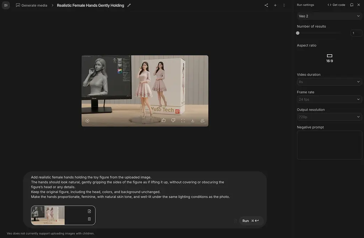Open the Frame rate dropdown
364x238 pixels.
(x=329, y=99)
